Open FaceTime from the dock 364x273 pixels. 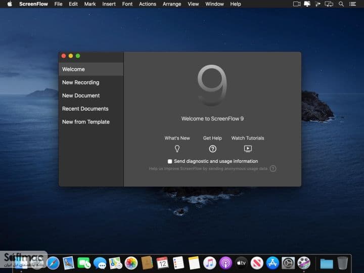coord(84,263)
